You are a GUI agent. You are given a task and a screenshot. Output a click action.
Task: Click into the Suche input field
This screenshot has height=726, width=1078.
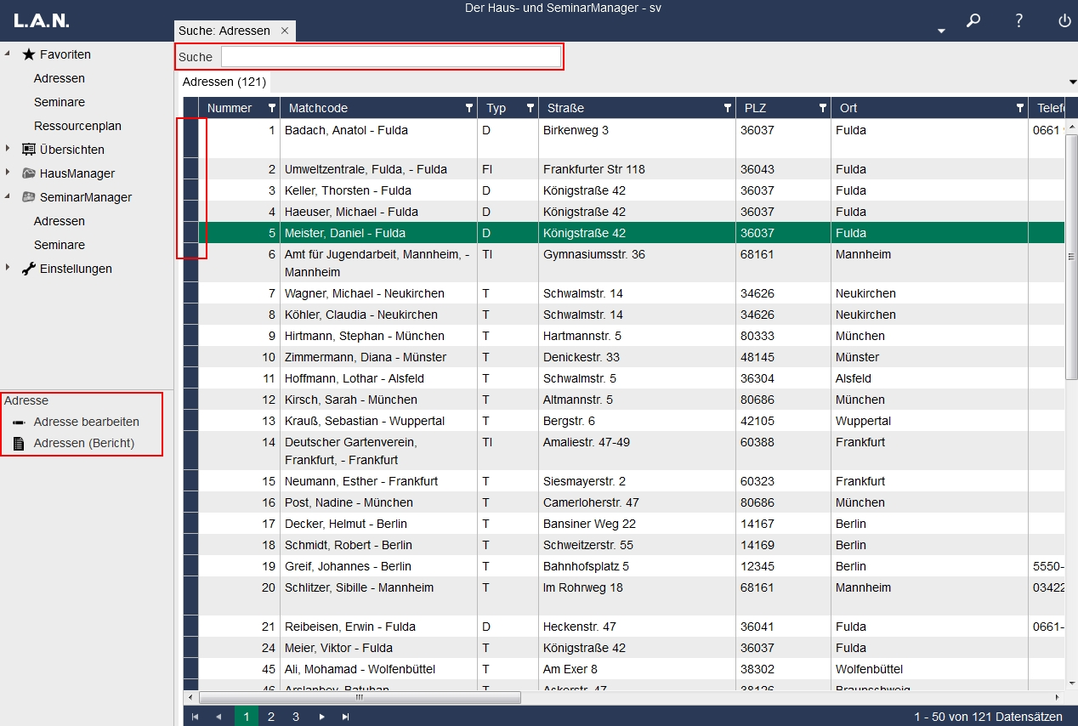[391, 57]
